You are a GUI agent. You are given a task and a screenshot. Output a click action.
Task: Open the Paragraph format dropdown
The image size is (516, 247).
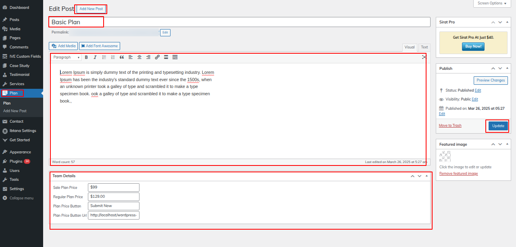pos(66,57)
